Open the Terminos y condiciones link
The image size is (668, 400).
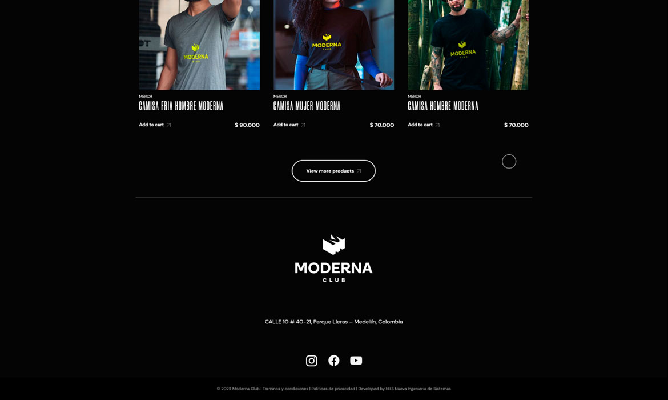pos(285,389)
